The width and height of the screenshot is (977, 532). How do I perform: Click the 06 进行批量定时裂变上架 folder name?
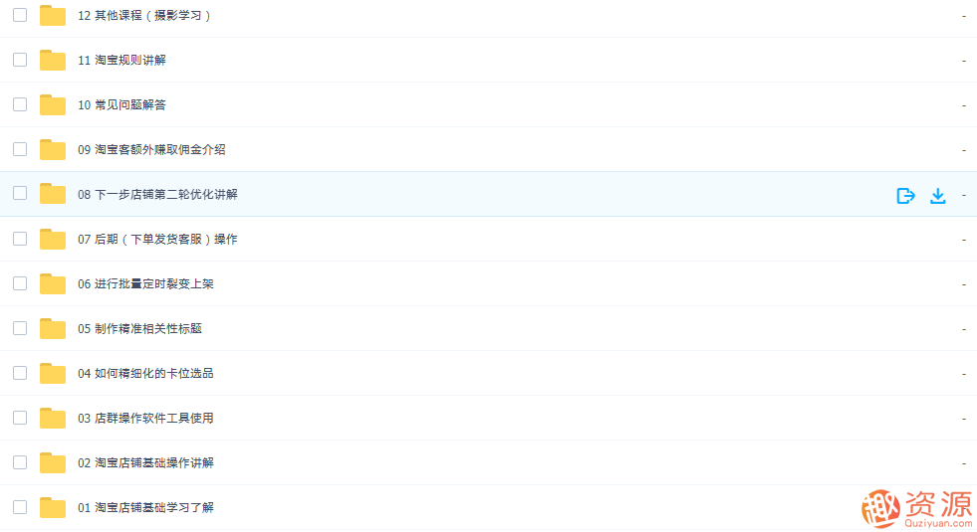[x=145, y=284]
